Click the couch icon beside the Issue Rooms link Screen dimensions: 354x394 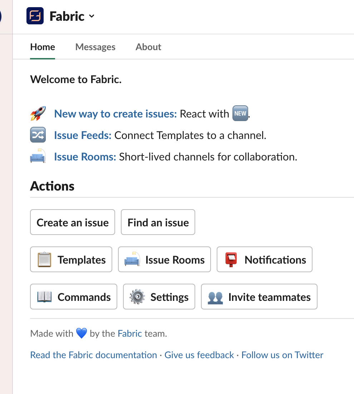38,156
